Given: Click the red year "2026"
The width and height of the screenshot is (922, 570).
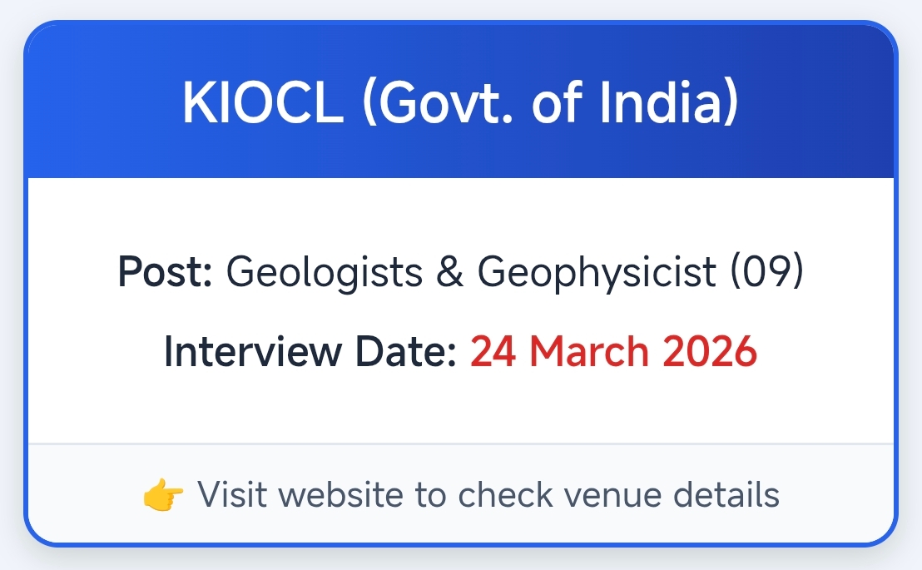Looking at the screenshot, I should 710,351.
